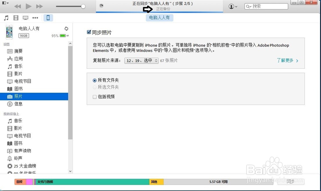Viewport: 321px width, 191px height.
Task: Click the sync refresh icon beside 电脑人人有
Action: point(66,29)
